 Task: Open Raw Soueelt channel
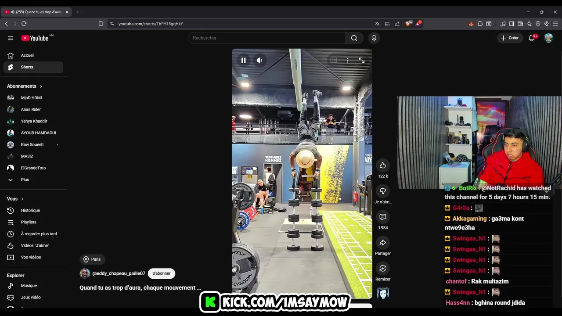[x=33, y=144]
